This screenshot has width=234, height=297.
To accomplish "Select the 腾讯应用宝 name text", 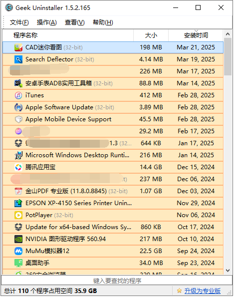I will [x=40, y=167].
